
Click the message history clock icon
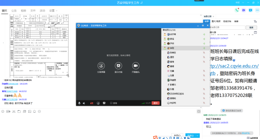pyautogui.click(x=199, y=111)
